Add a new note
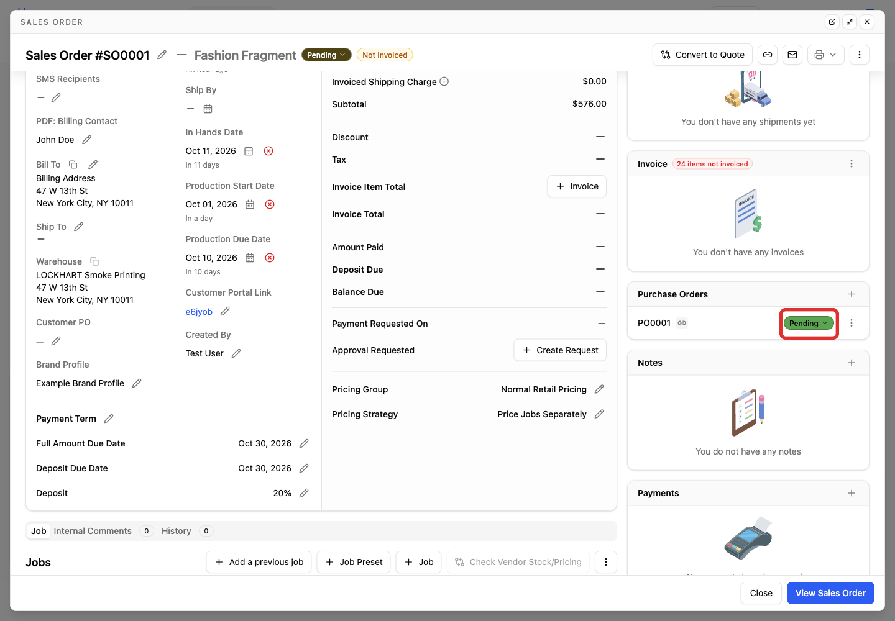Image resolution: width=895 pixels, height=621 pixels. coord(851,363)
